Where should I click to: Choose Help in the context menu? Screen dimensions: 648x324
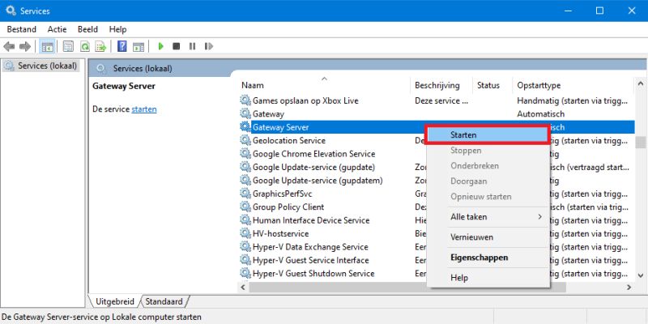[x=488, y=278]
